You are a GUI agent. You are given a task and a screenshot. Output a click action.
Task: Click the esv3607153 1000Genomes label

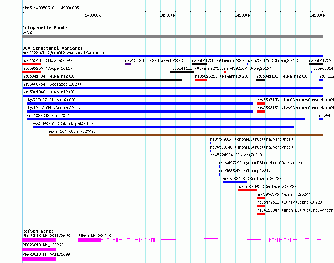pos(295,100)
